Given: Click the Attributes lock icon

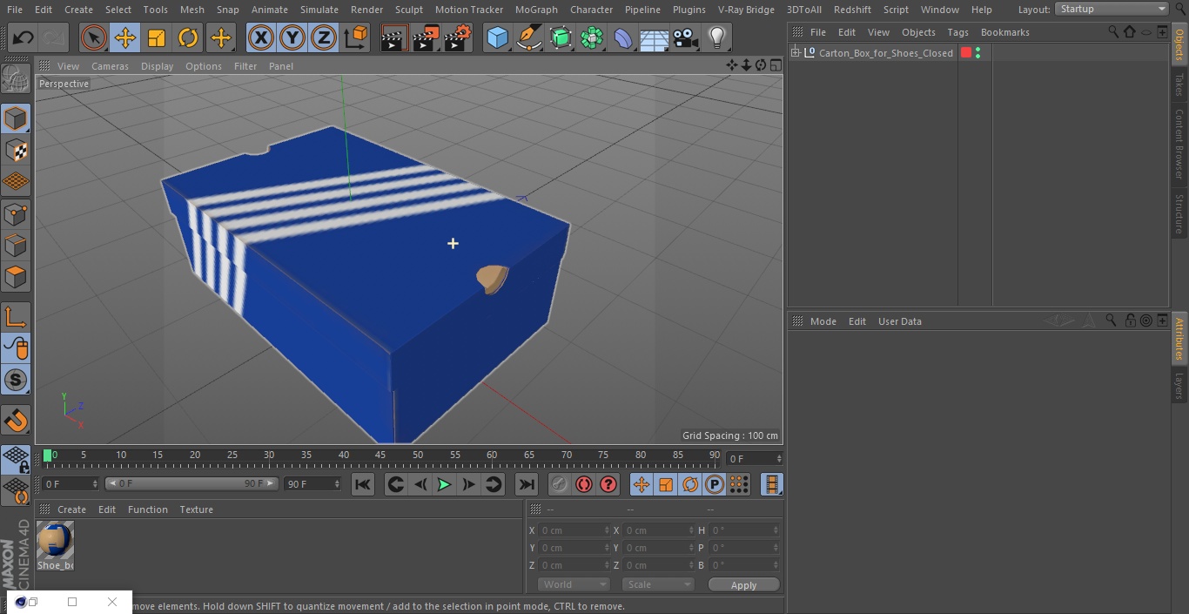Looking at the screenshot, I should coord(1130,320).
